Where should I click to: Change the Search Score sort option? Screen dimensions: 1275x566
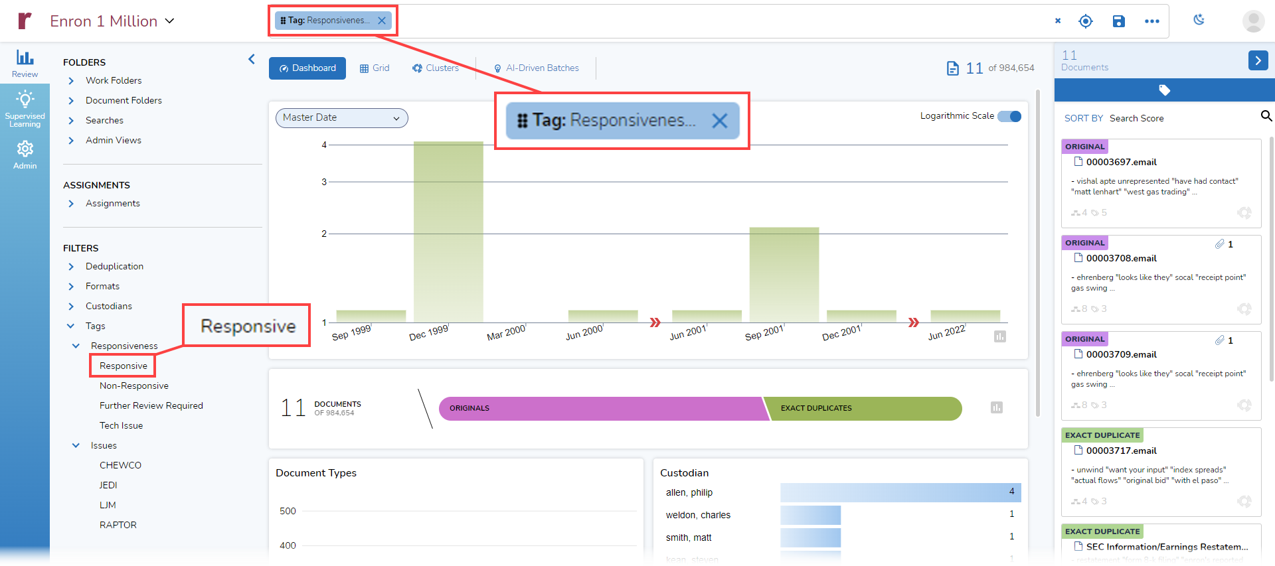[1136, 118]
